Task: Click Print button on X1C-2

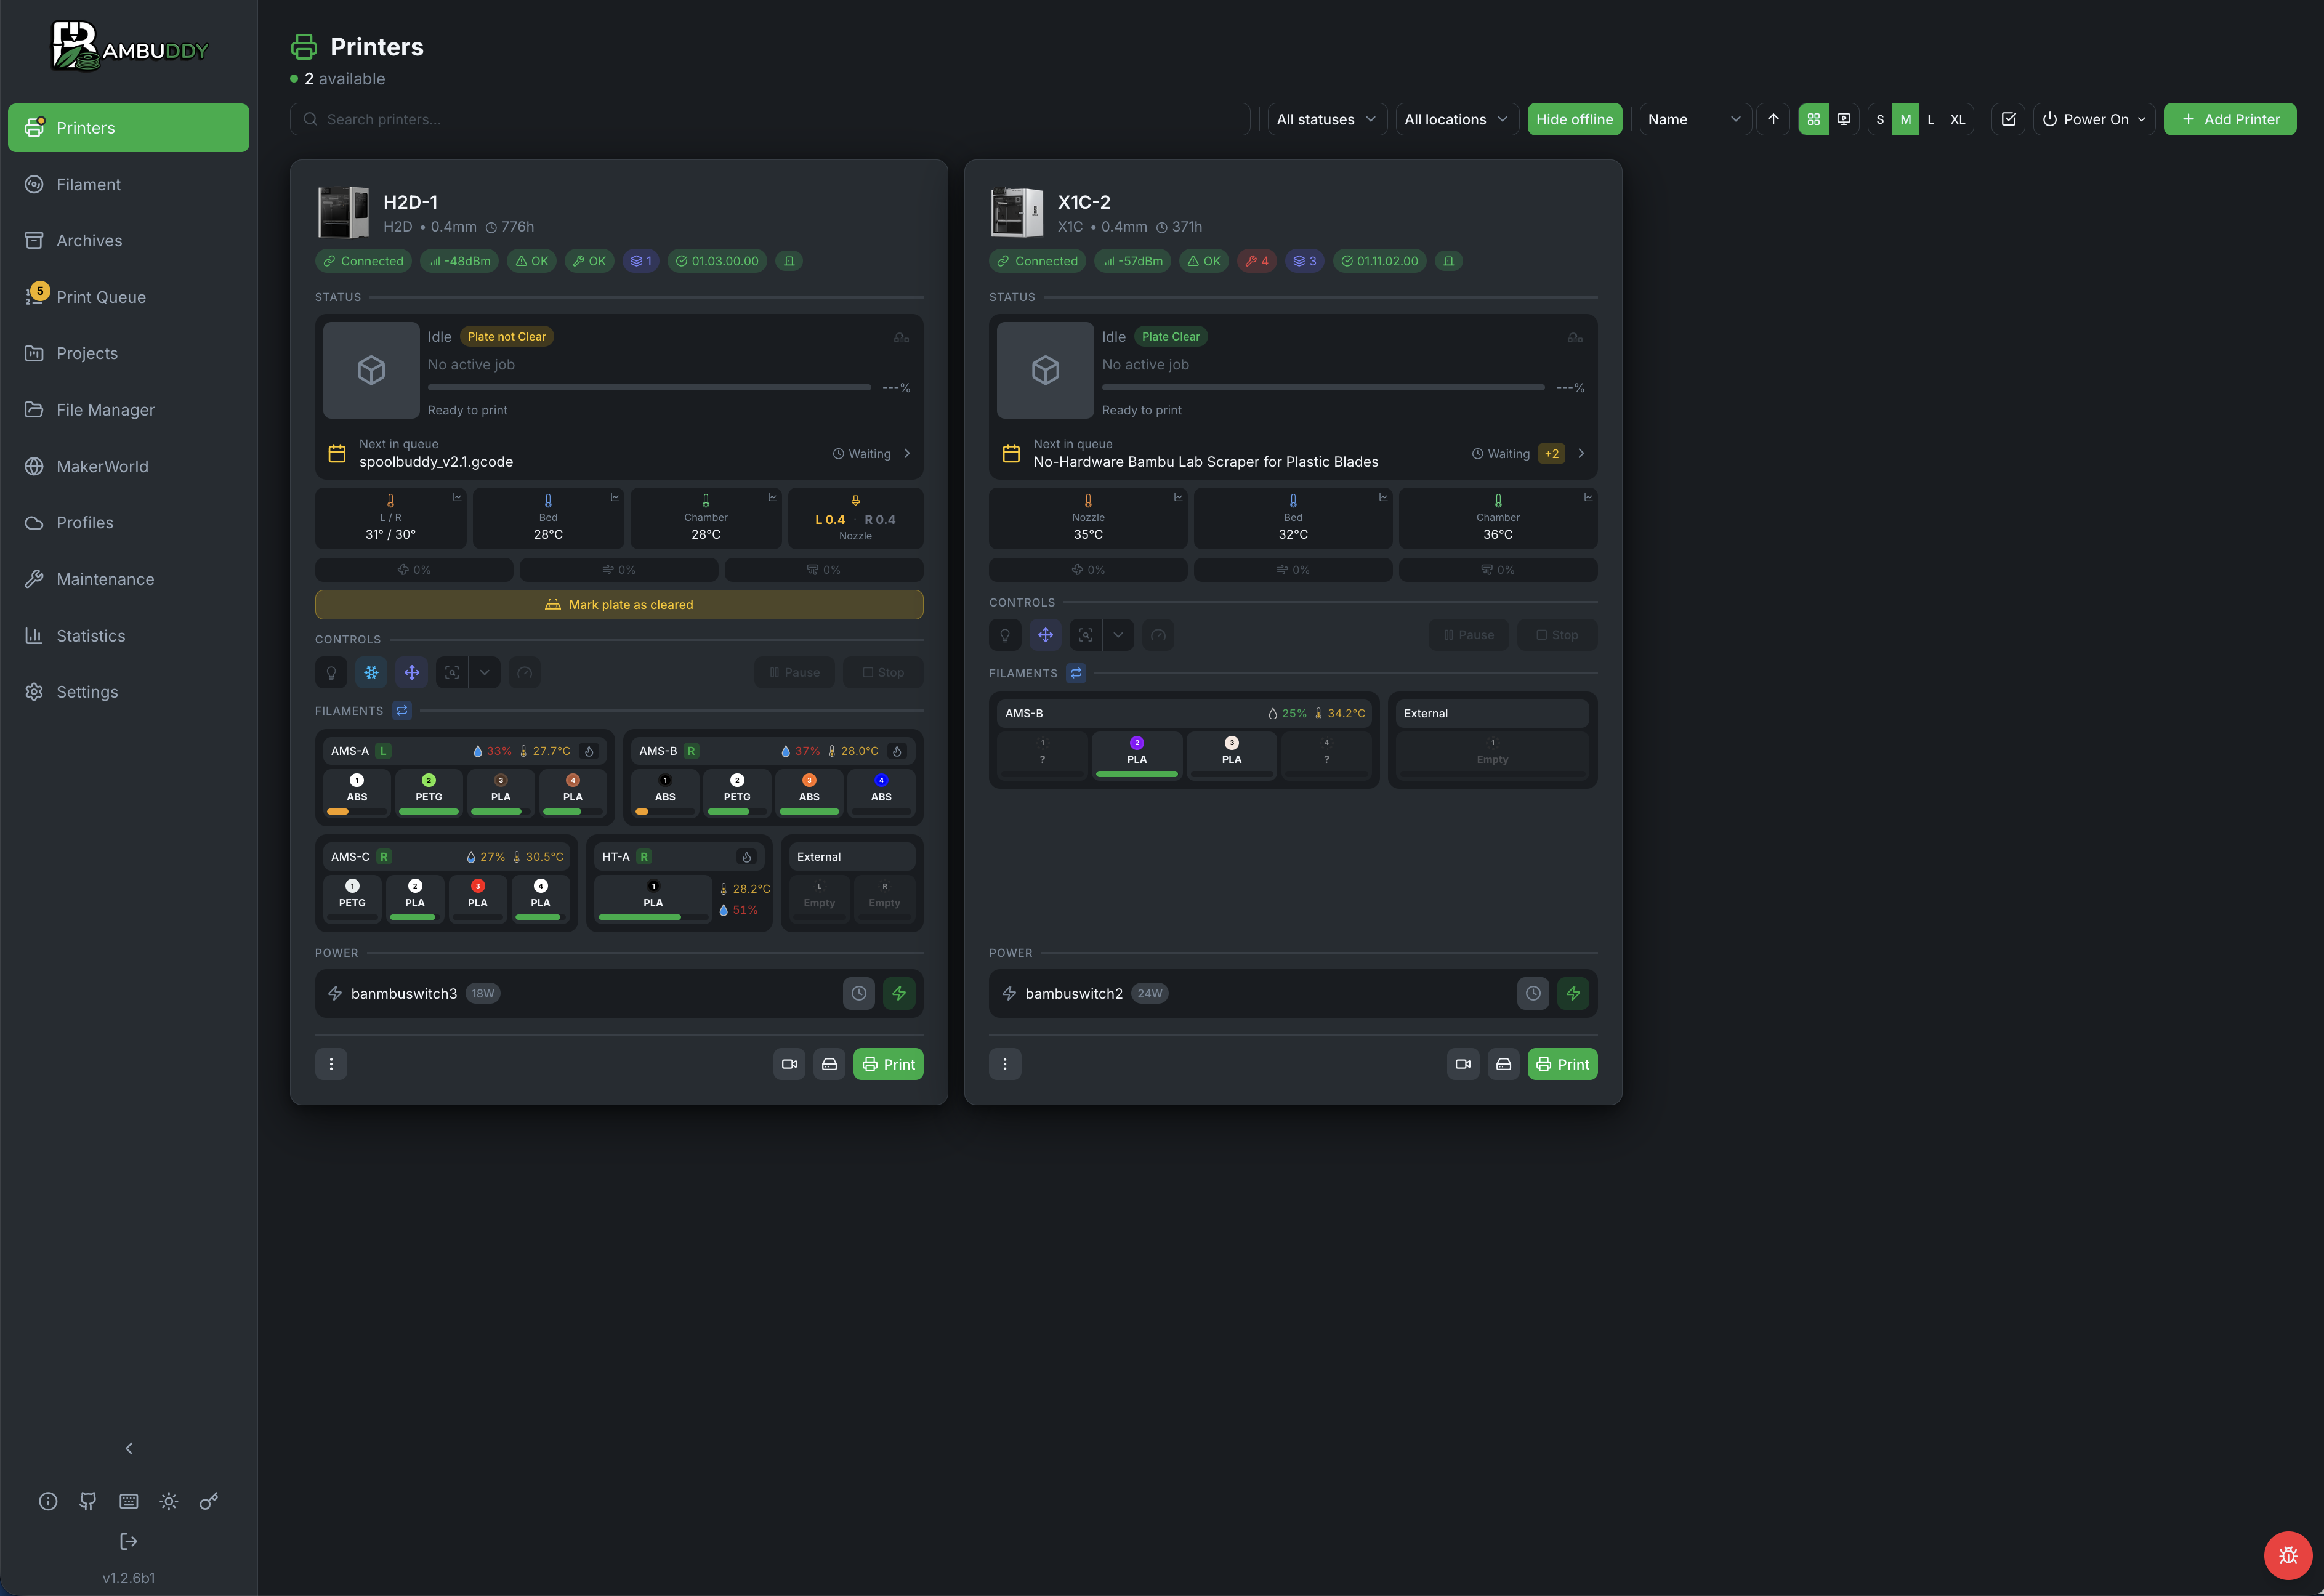Action: click(1562, 1064)
